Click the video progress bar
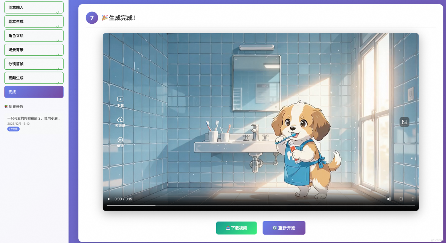 tap(261, 205)
